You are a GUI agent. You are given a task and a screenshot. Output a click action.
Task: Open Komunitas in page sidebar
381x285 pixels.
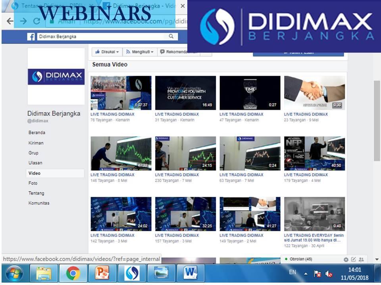pos(39,203)
